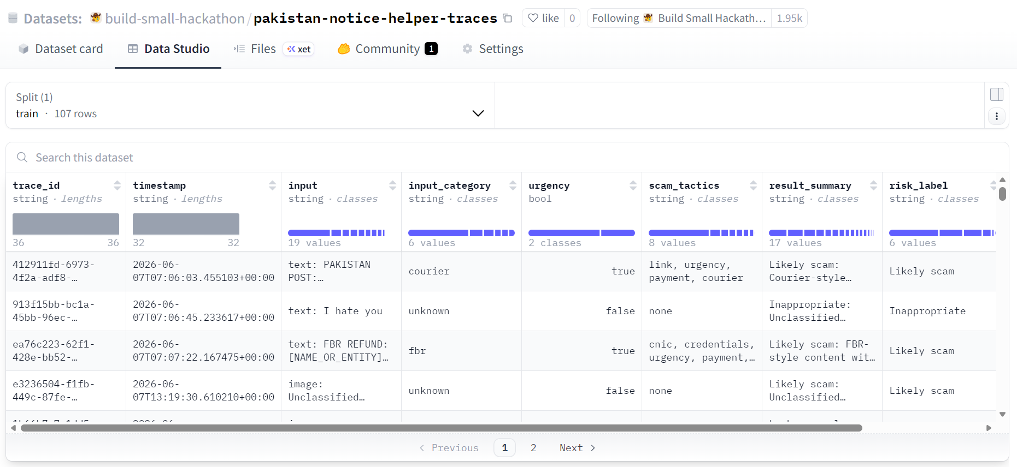The image size is (1017, 467).
Task: Go to the Next page
Action: [x=578, y=448]
